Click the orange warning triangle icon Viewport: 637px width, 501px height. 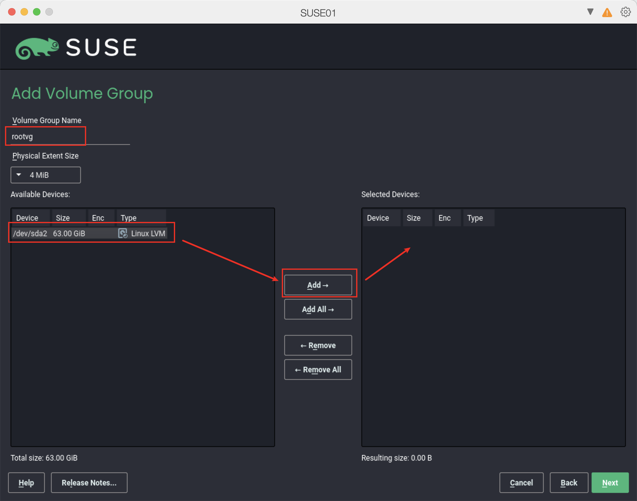(607, 13)
